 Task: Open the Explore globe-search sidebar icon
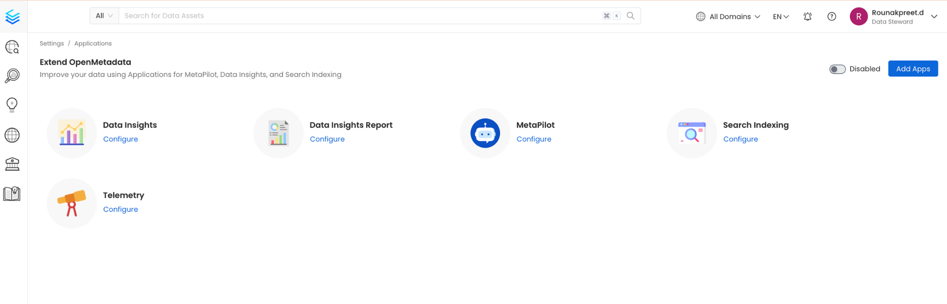click(12, 47)
